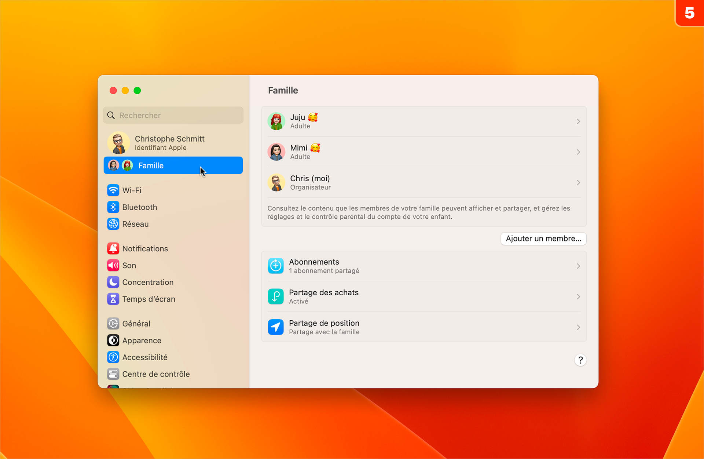The image size is (704, 459).
Task: Expand details for family member Juju
Action: coord(578,121)
